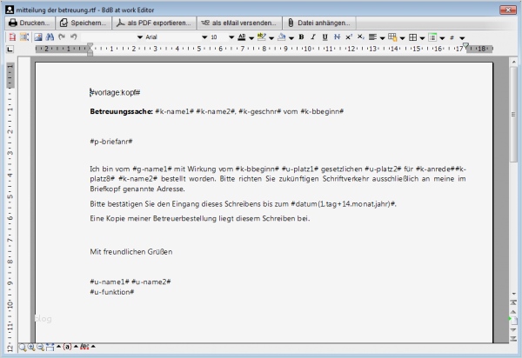Click the text alignment icon
The height and width of the screenshot is (358, 522).
(x=372, y=37)
